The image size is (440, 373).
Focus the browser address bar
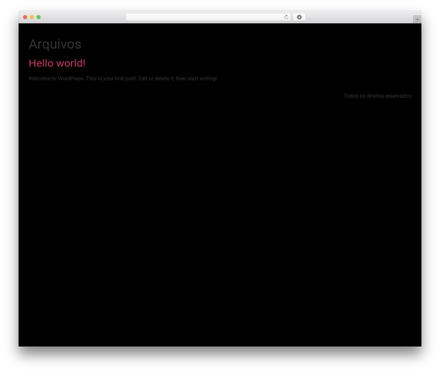[x=208, y=17]
